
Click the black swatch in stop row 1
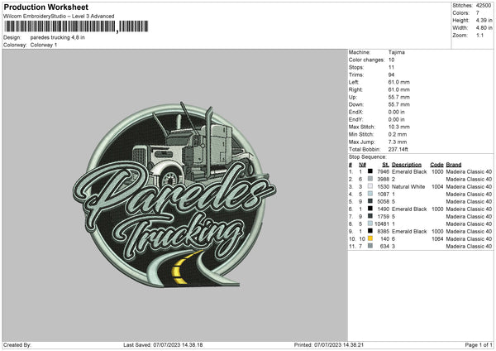[x=370, y=171]
